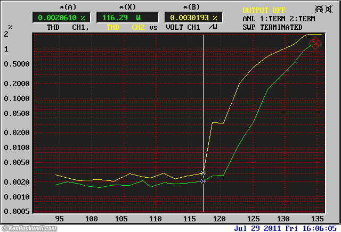Click the date and time display
The height and width of the screenshot is (232, 341).
(x=285, y=228)
